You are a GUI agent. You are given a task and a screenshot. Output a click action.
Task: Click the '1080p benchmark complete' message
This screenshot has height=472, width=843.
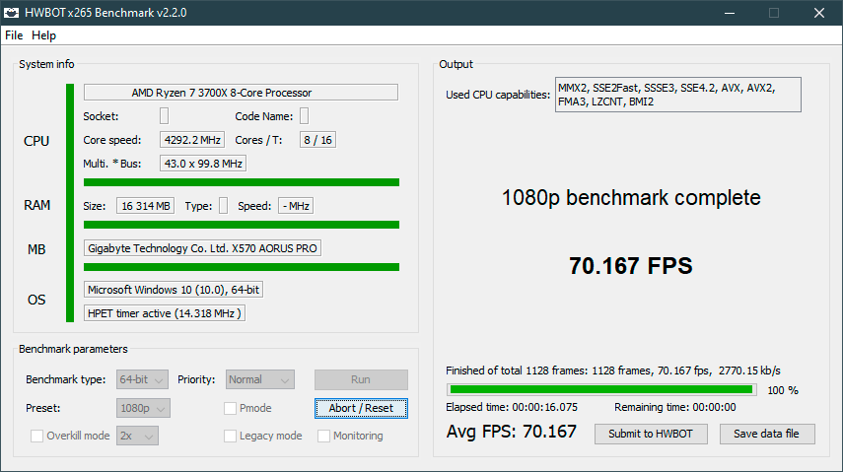tap(631, 198)
